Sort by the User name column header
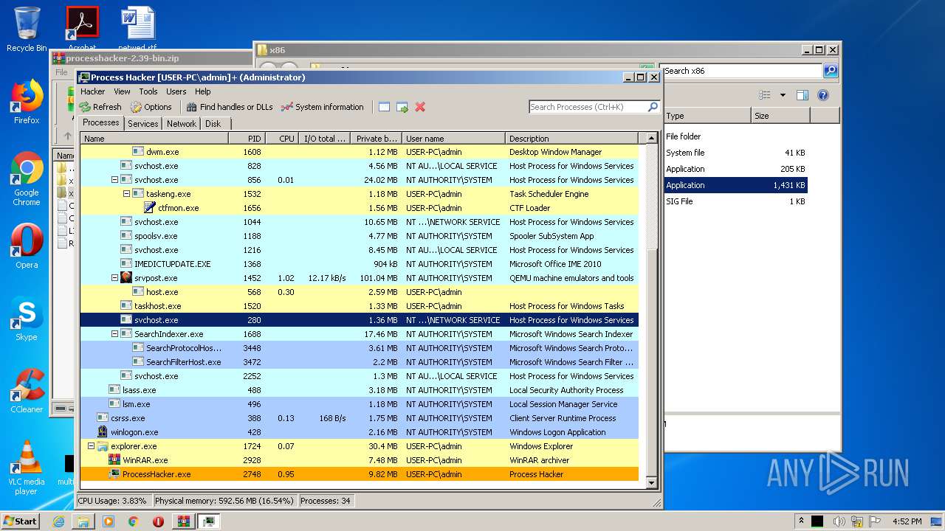This screenshot has width=945, height=531. [453, 139]
